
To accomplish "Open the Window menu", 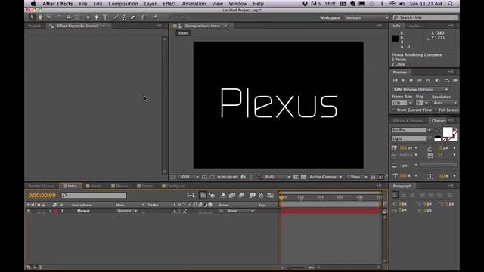I will click(x=237, y=4).
